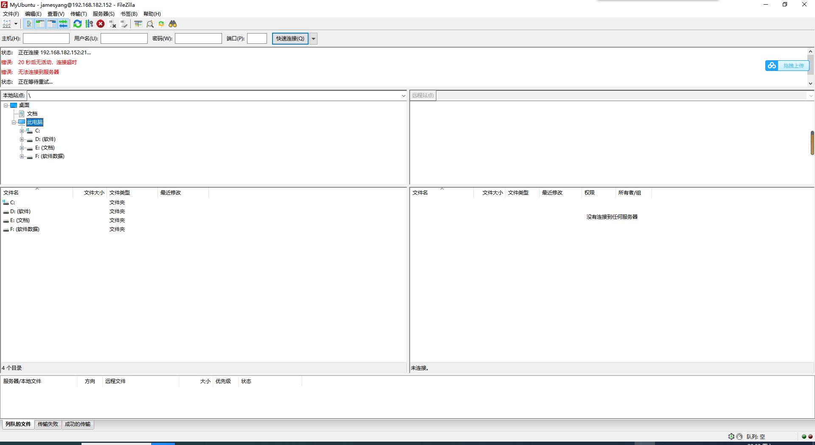Focus the 端口 port field

[257, 38]
